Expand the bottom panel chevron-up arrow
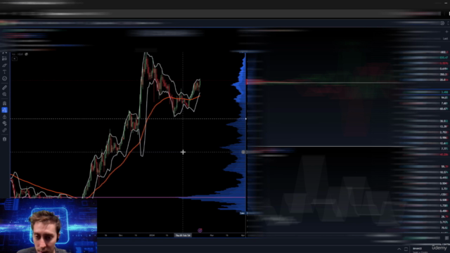This screenshot has width=450, height=253. click(x=399, y=249)
